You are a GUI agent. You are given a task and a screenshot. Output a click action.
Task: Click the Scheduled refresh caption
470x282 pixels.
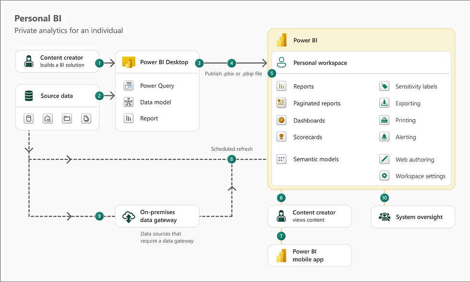232,149
